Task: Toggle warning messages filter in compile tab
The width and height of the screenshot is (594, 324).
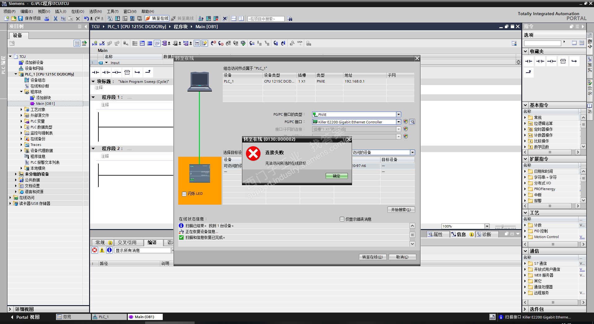Action: tap(102, 250)
